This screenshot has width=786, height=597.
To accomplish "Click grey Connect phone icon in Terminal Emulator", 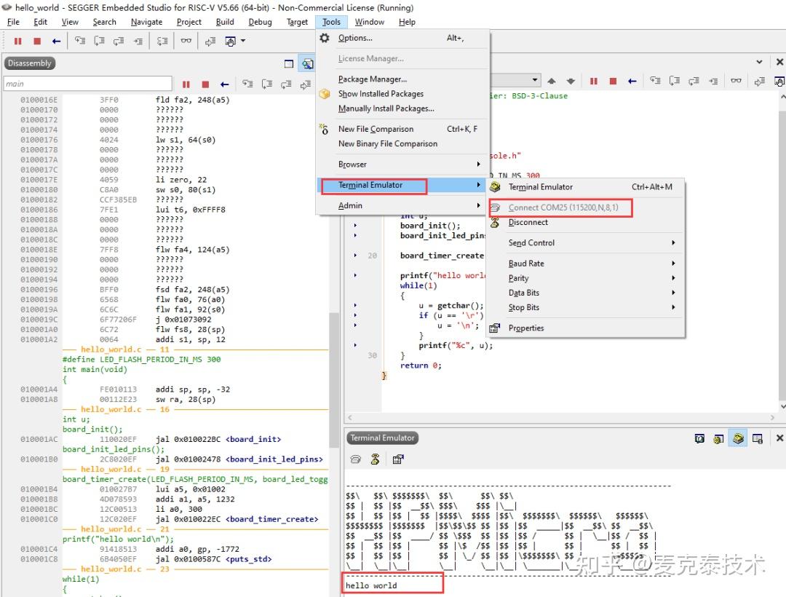I will (x=355, y=459).
